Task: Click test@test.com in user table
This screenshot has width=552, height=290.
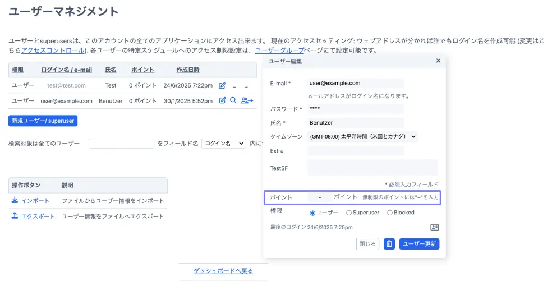Action: tap(67, 85)
